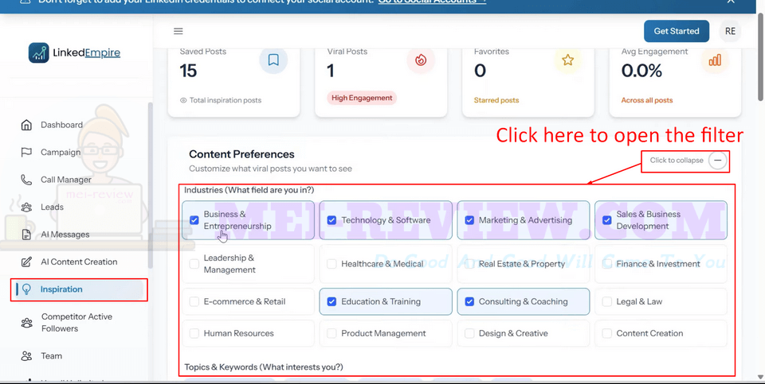Click the Dashboard home icon

26,125
